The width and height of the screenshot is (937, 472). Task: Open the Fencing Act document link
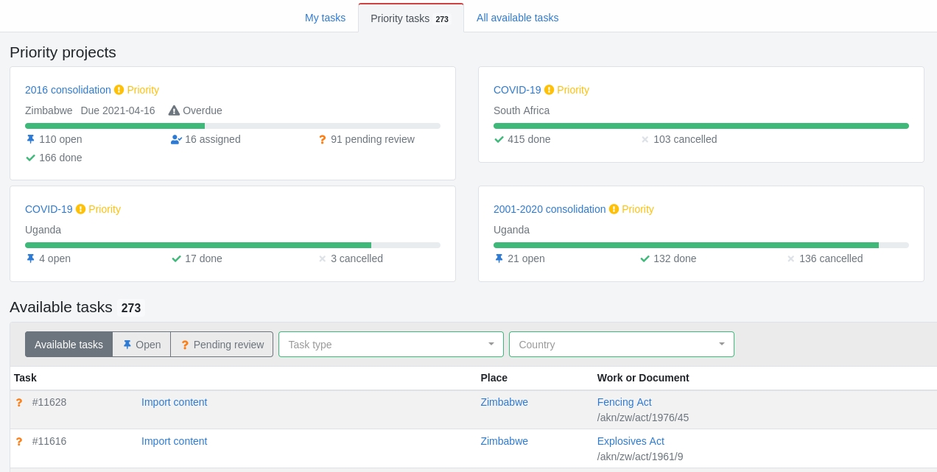(x=624, y=402)
